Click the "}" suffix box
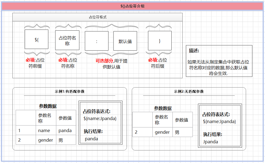This screenshot has height=163, width=265. coord(160,40)
